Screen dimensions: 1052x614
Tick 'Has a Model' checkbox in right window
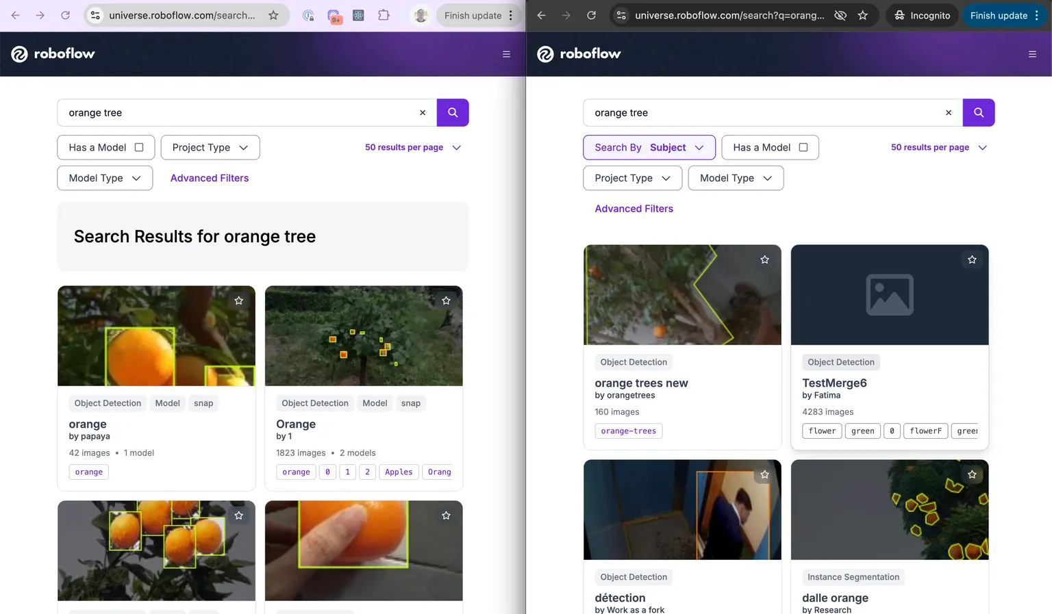point(803,147)
